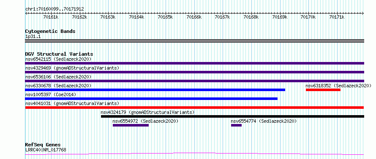Click the chr1:70160099..70171912 coordinates text
The image size is (376, 159).
point(54,9)
